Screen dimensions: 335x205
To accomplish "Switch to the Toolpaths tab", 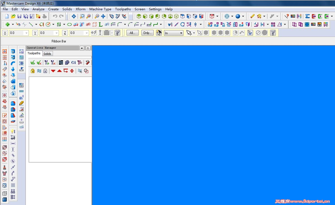I will point(34,53).
